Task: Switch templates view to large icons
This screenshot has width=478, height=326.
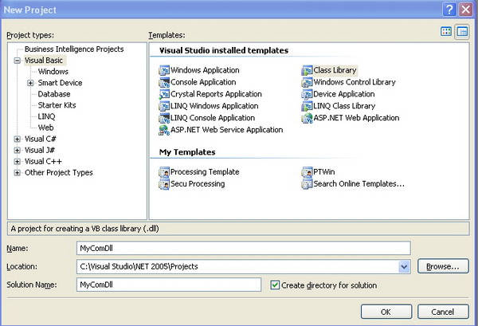Action: tap(446, 31)
